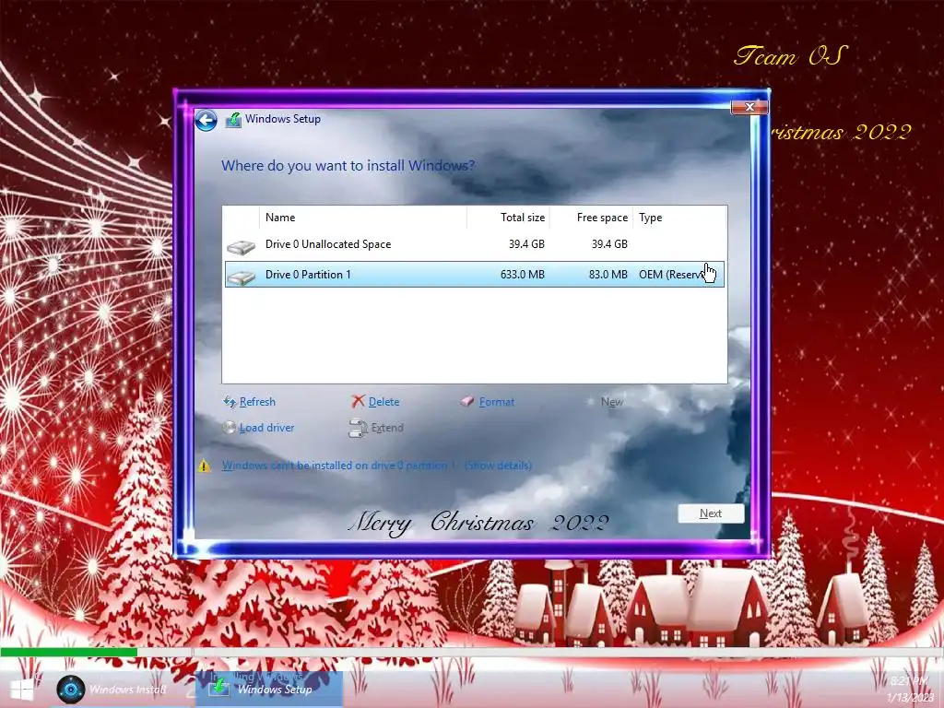Open the Windows Start button
944x708 pixels.
click(22, 690)
